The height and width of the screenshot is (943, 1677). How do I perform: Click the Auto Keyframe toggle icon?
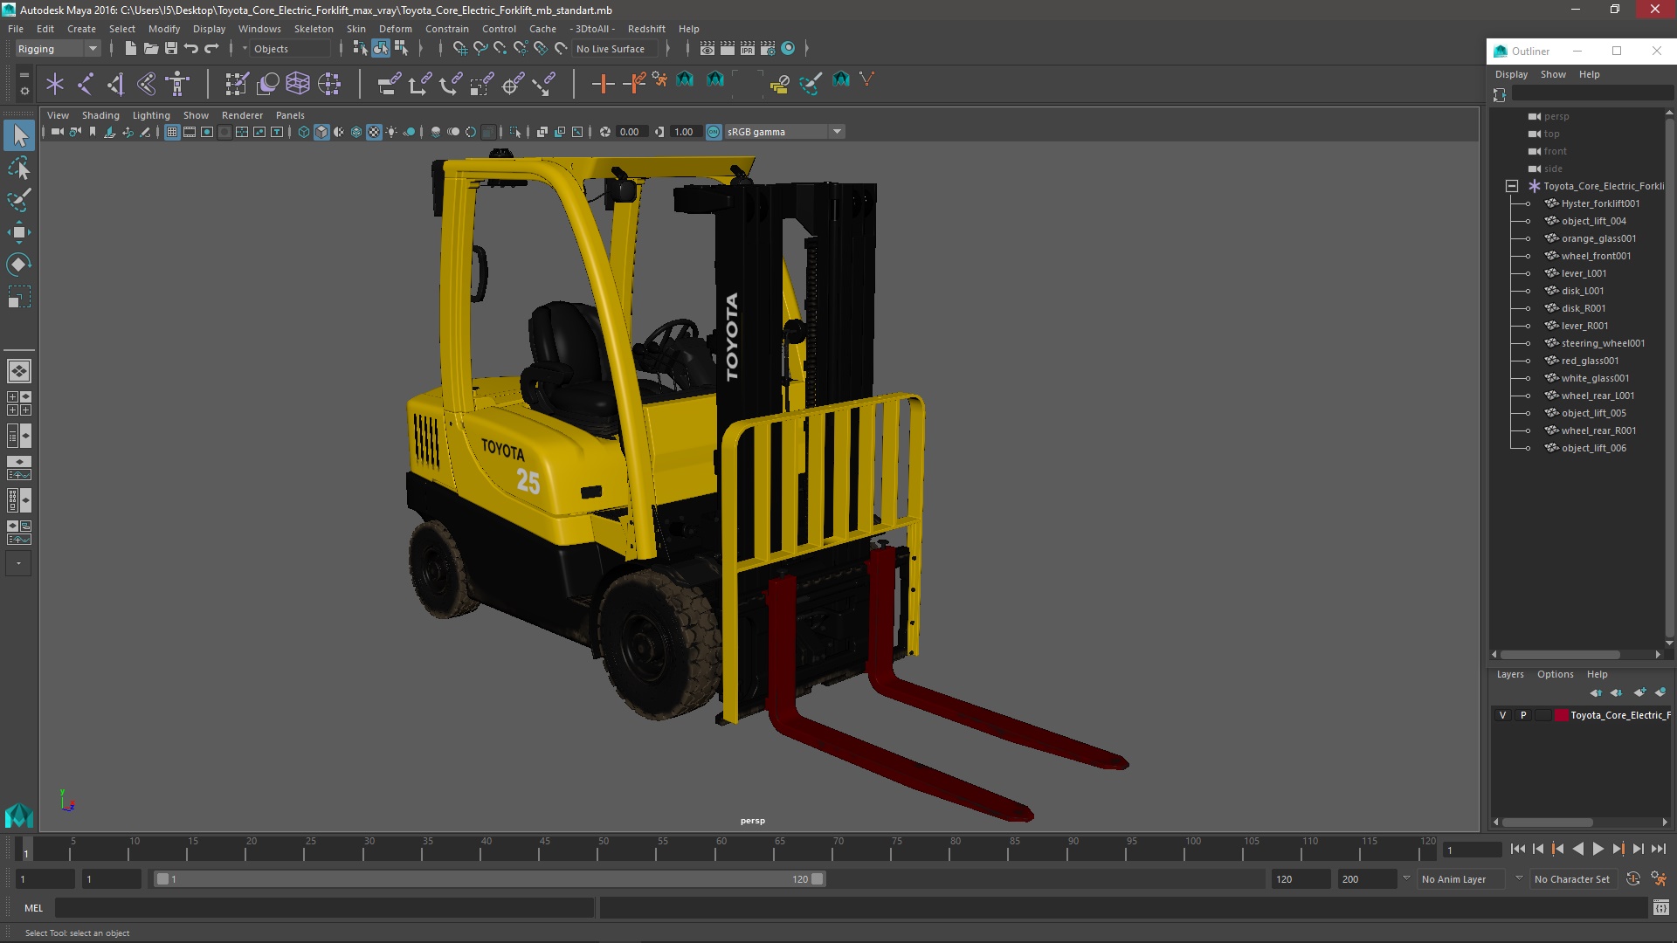pyautogui.click(x=1632, y=879)
